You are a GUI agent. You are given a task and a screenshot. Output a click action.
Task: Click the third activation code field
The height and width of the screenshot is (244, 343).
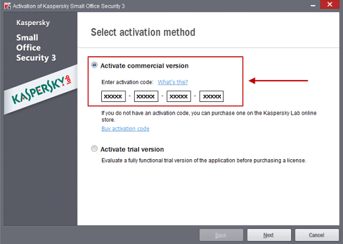click(x=179, y=96)
